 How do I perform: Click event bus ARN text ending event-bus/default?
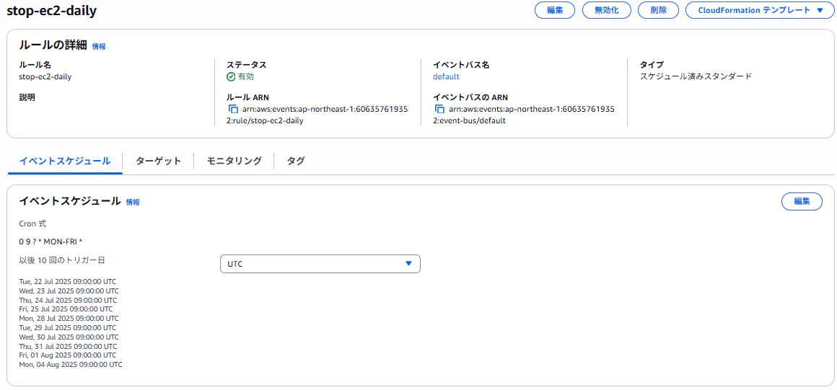click(524, 115)
